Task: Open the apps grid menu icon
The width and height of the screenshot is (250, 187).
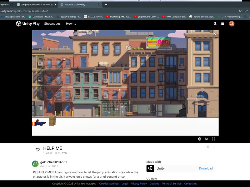Action: point(222,24)
